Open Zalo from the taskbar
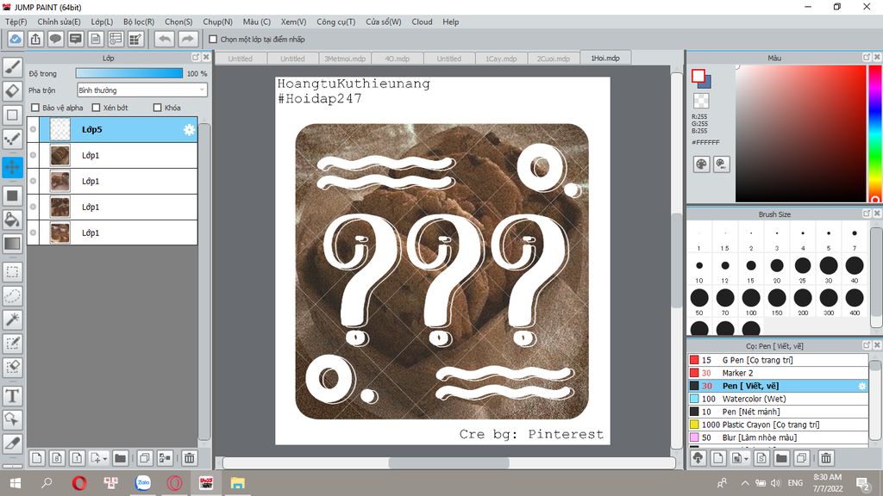 pyautogui.click(x=143, y=482)
